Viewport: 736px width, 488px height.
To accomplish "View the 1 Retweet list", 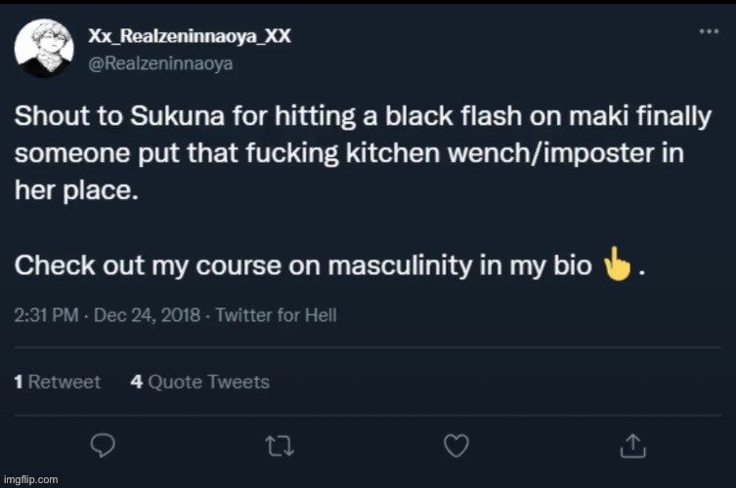I will 58,382.
